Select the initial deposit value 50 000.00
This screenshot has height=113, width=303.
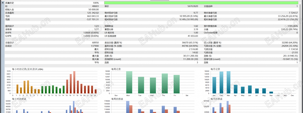pyautogui.click(x=94, y=9)
